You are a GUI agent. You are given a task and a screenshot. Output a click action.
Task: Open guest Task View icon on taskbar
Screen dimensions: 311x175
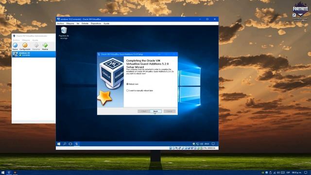point(70,144)
